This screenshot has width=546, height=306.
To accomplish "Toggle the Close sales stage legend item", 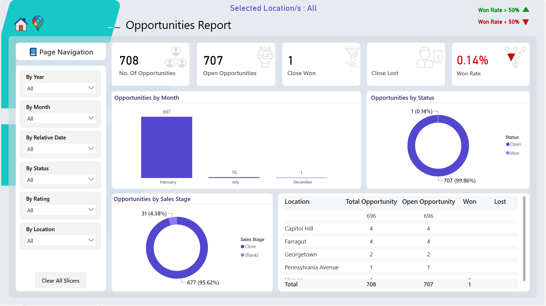I will (248, 247).
